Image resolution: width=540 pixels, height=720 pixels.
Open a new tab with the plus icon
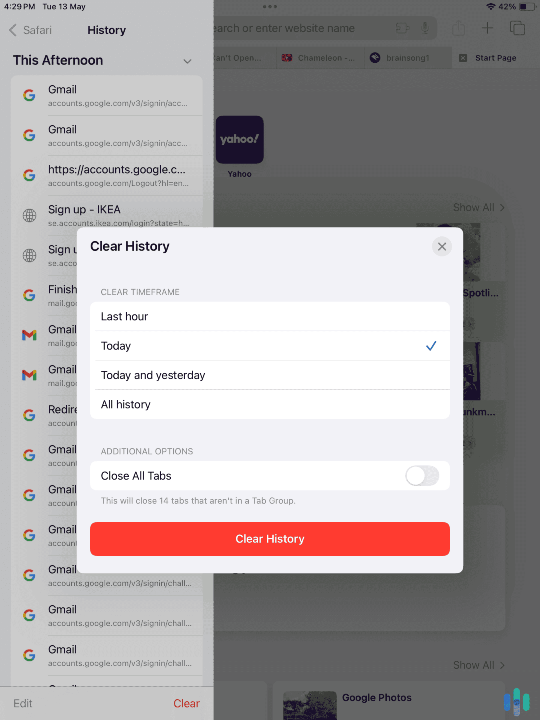pos(488,28)
